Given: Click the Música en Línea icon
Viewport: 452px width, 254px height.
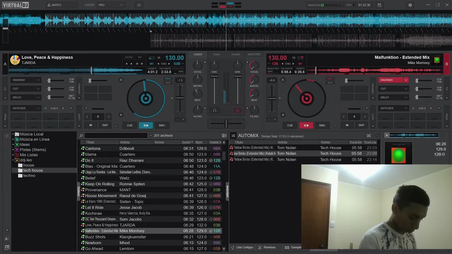Looking at the screenshot, I should coord(17,139).
